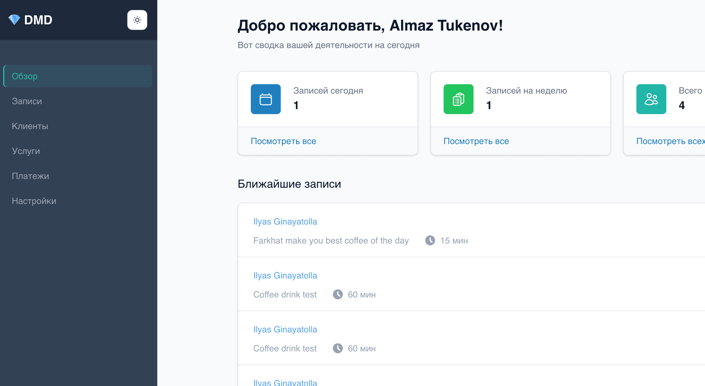Click the heading Добро пожаловать, Almaz Tukenov!
Viewport: 705px width, 386px height.
370,25
